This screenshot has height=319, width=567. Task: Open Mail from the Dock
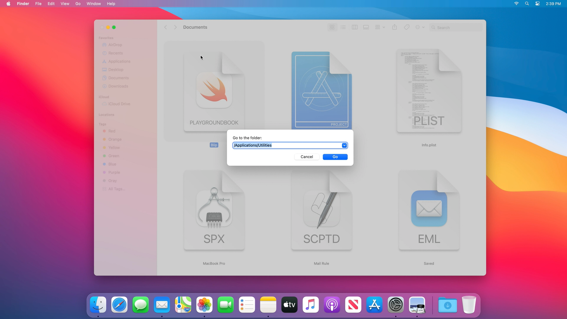point(162,305)
